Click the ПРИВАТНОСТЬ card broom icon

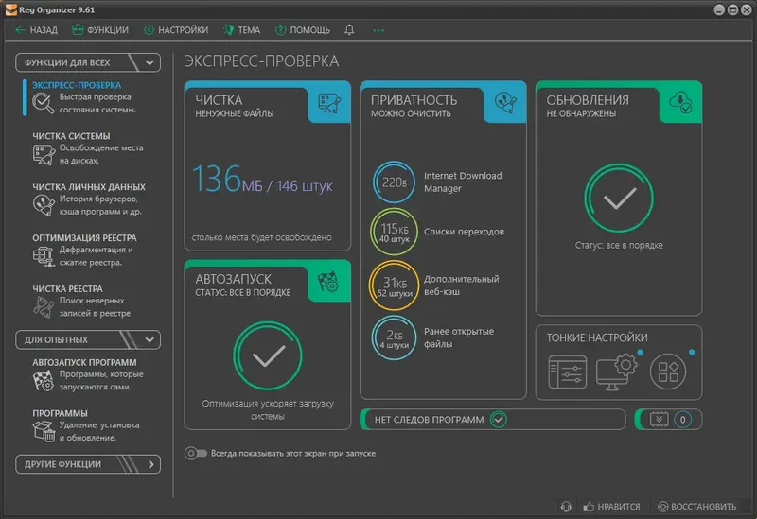pos(505,103)
